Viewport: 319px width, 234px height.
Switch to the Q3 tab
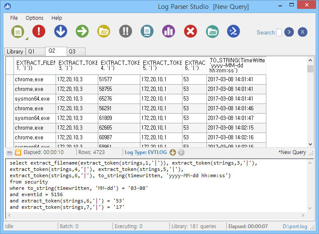tap(76, 51)
